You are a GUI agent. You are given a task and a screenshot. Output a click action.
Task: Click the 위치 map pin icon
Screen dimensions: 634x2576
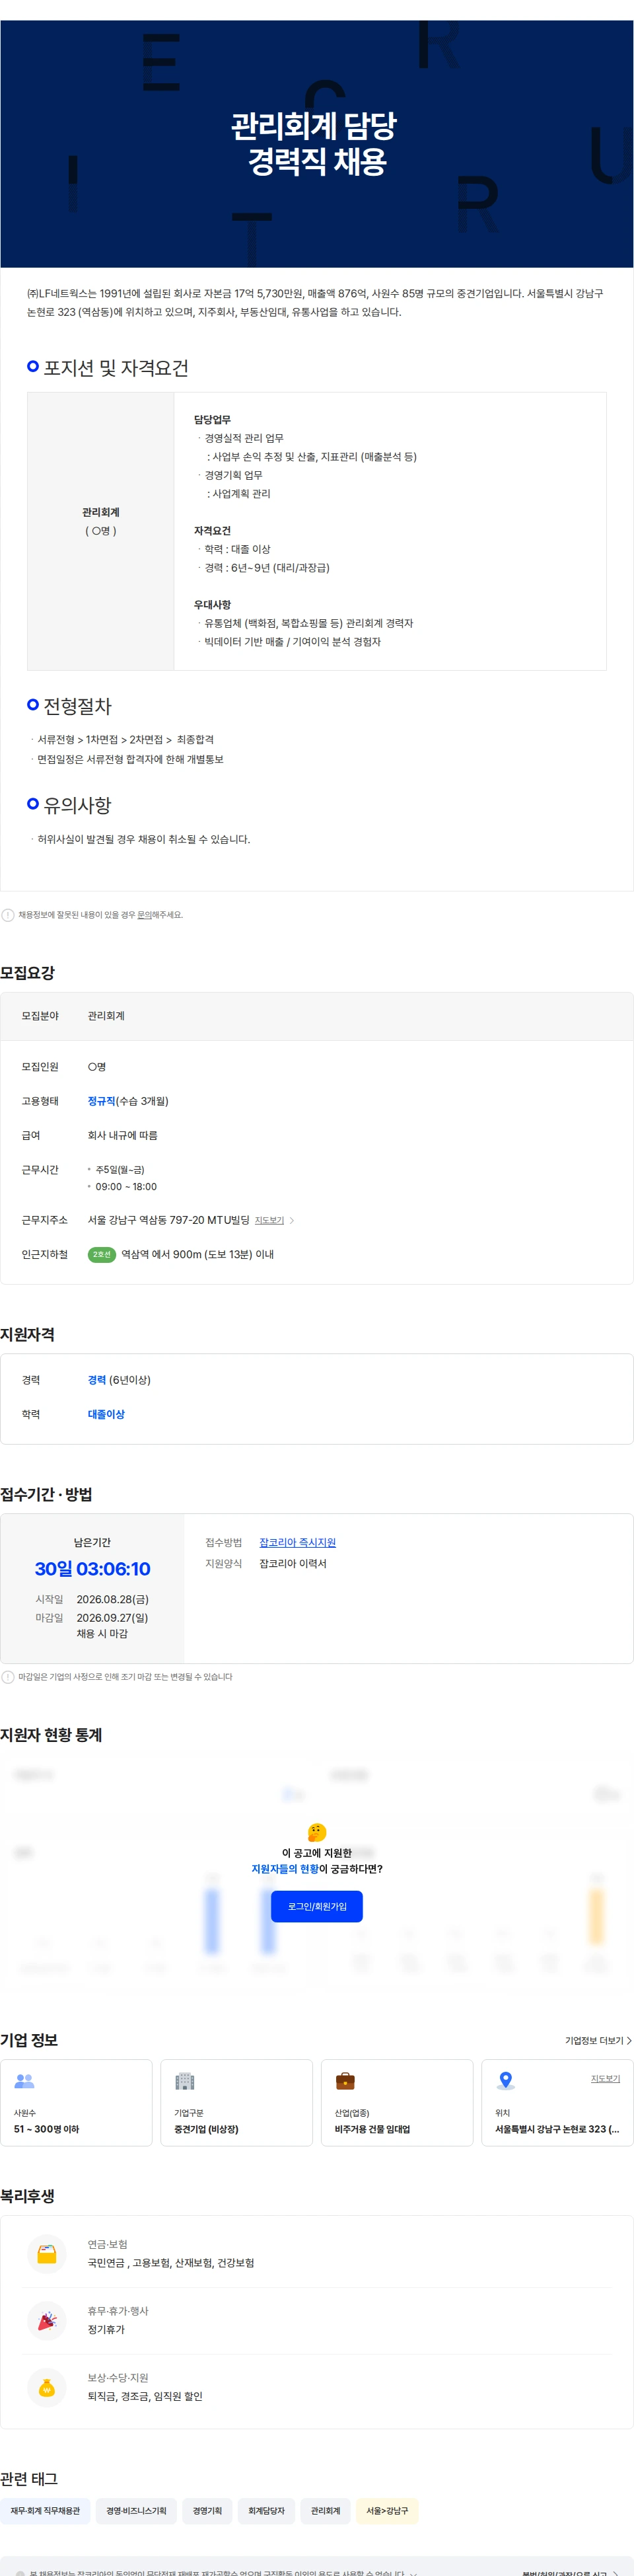point(506,2080)
